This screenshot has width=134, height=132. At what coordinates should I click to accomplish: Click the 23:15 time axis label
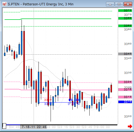(63, 127)
